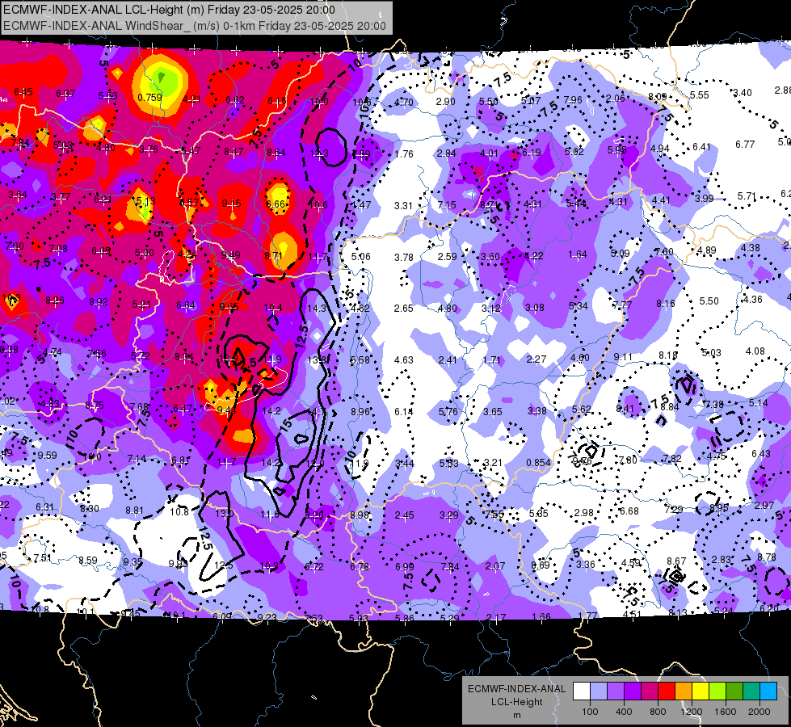The height and width of the screenshot is (727, 791).
Task: Click the 9.11 value on the map
Action: (x=623, y=357)
